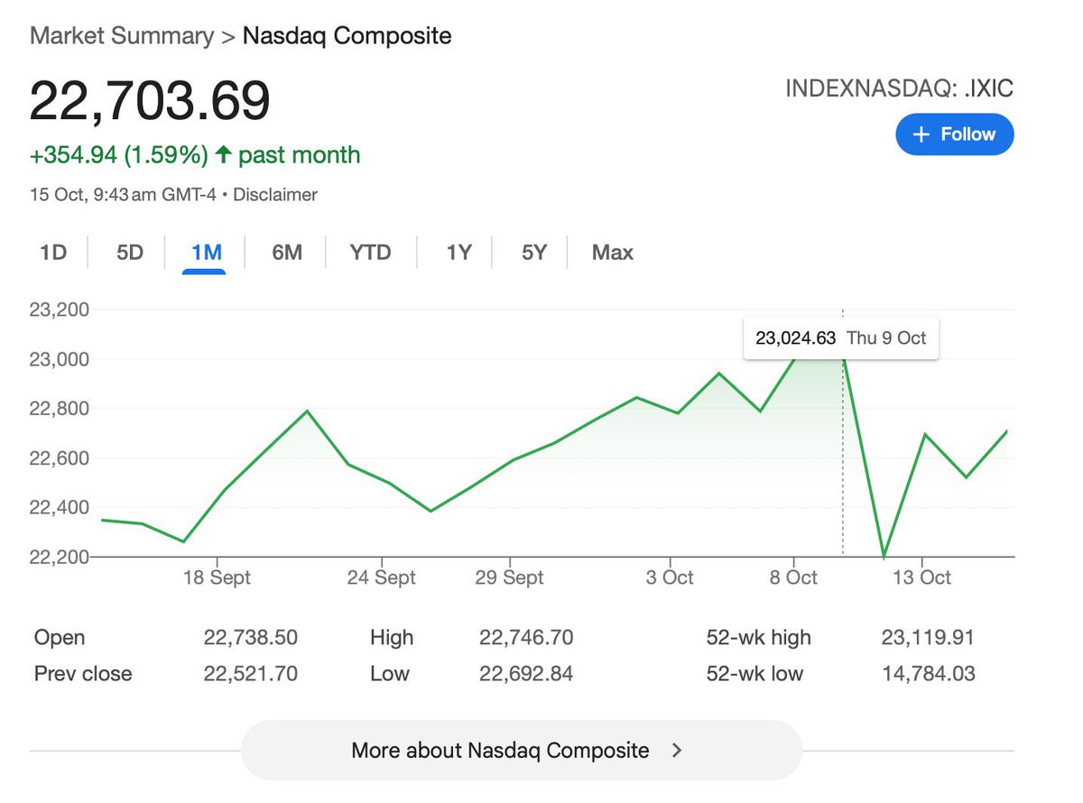This screenshot has height=803, width=1083.
Task: Click the 52-wk high label
Action: (x=758, y=638)
